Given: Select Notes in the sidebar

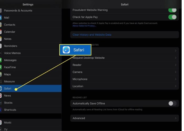Looking at the screenshot, I should (31, 39).
